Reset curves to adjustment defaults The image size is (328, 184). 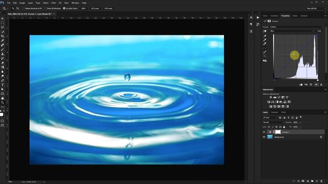pyautogui.click(x=311, y=84)
